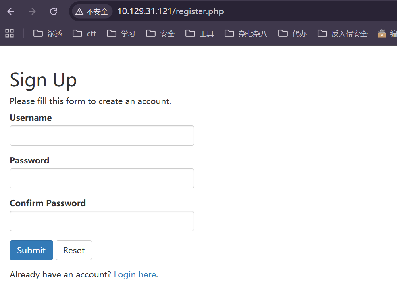Open the 反入侵安全 bookmark folder
Screen dimensions: 397x304
point(343,34)
